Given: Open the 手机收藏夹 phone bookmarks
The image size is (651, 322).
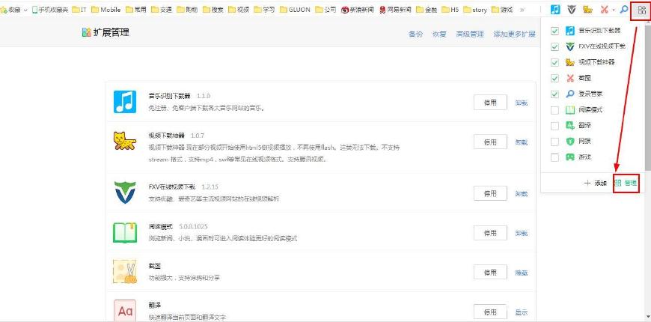Looking at the screenshot, I should [x=50, y=10].
